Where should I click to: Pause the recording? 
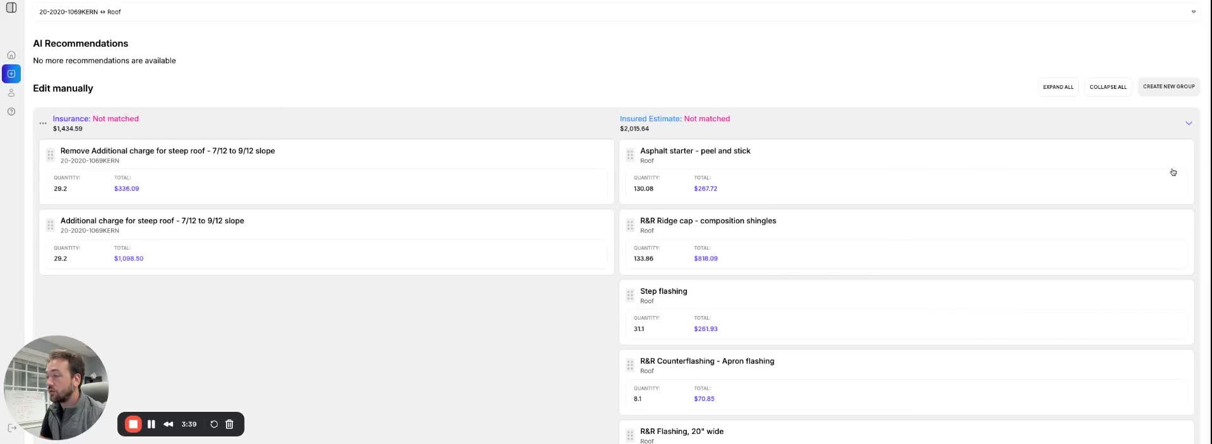click(x=151, y=424)
